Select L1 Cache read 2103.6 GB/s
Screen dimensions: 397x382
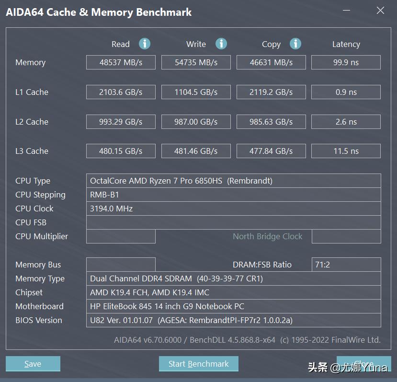121,92
